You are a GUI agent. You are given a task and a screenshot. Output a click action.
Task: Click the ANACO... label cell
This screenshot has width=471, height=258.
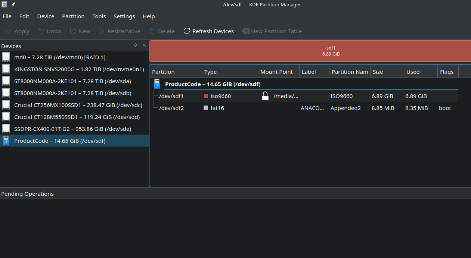click(313, 108)
